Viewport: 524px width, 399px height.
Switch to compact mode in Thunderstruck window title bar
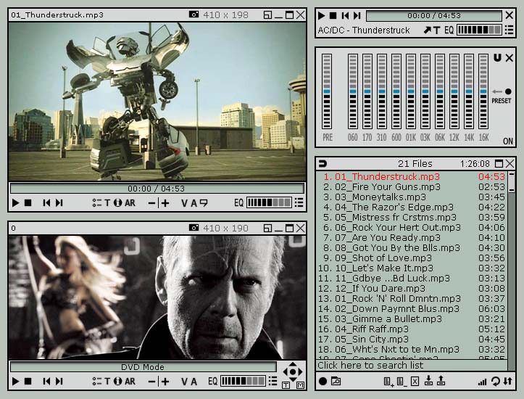(267, 15)
